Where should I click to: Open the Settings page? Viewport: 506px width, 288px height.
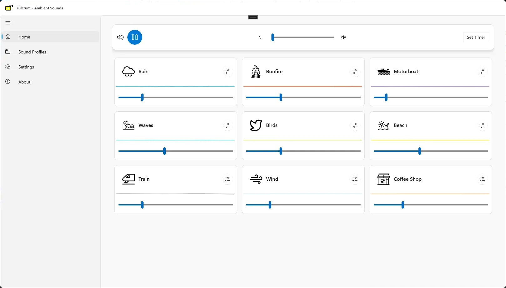pyautogui.click(x=26, y=67)
